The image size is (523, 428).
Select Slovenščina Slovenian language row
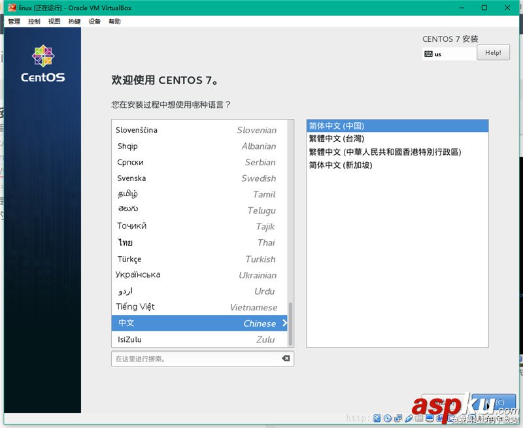pos(199,130)
